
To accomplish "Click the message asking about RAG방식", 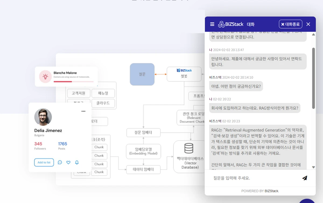I will (x=255, y=108).
